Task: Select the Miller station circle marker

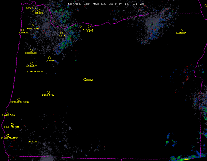Action: coord(38,10)
